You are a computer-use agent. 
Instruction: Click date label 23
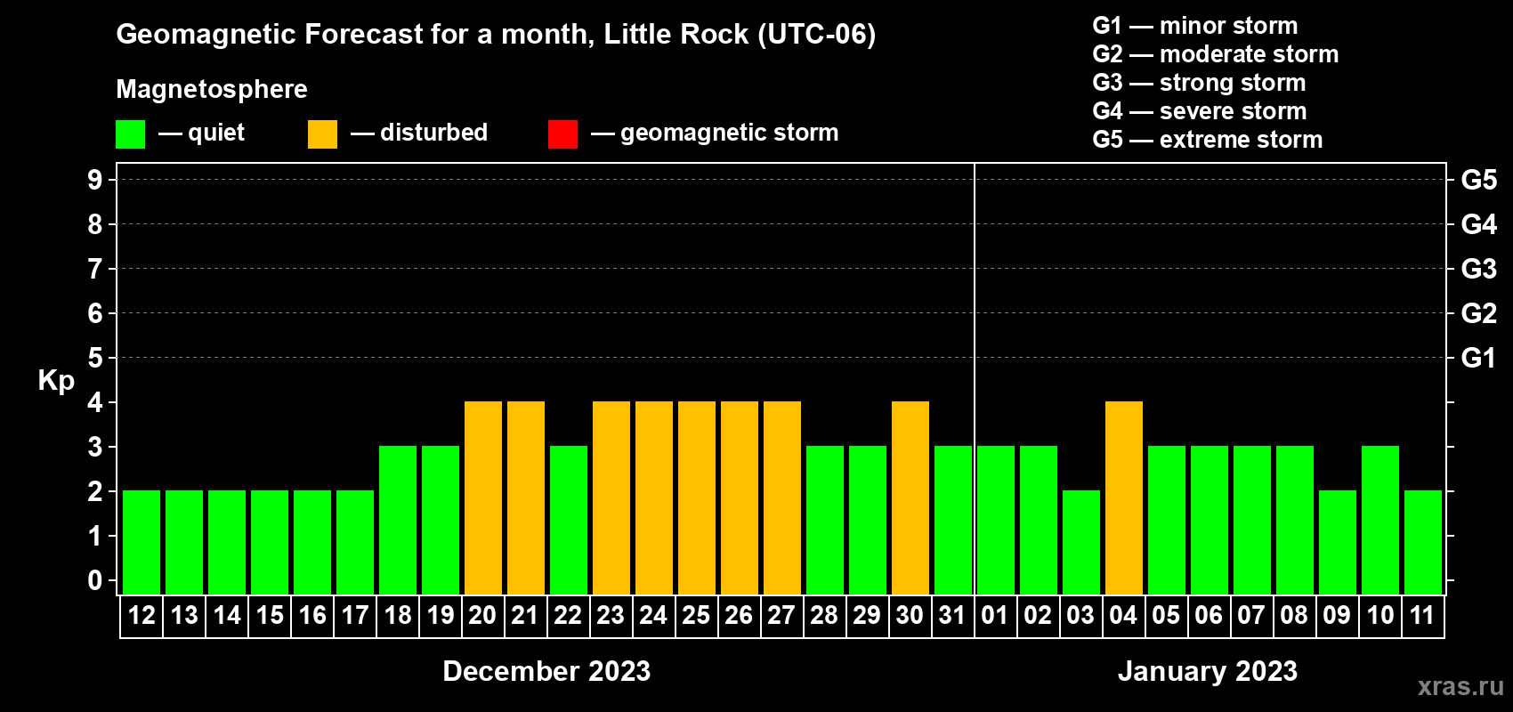[x=611, y=615]
